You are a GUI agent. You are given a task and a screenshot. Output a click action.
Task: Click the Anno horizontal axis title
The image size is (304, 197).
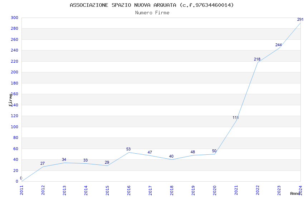tap(295, 193)
